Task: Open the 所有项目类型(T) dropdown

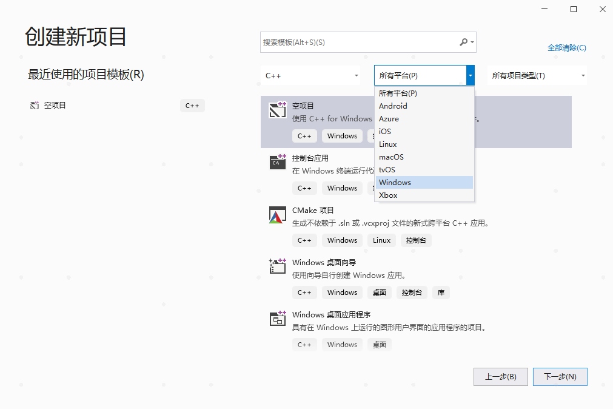Action: pyautogui.click(x=537, y=75)
